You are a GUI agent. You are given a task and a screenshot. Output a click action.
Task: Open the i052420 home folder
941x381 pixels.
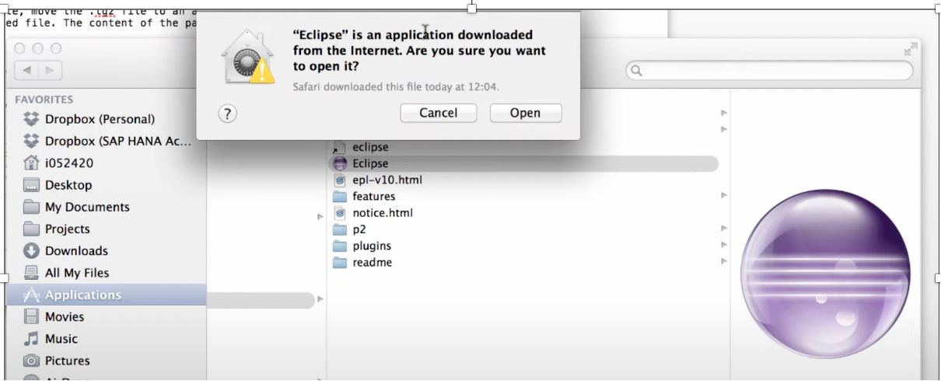click(106, 163)
